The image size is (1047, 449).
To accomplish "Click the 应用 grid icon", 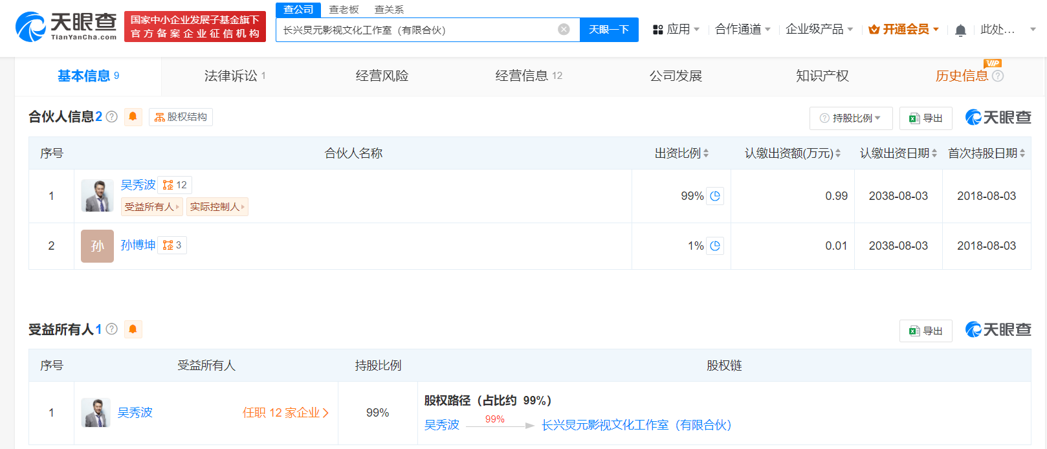I will tap(657, 30).
